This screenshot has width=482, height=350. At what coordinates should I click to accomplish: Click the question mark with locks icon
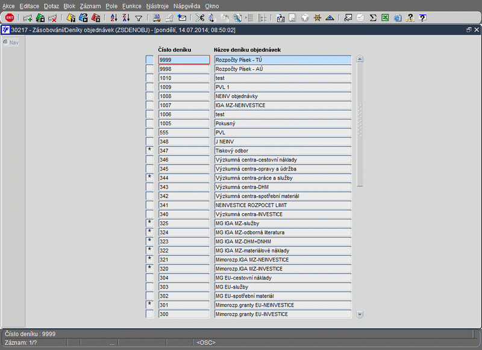pyautogui.click(x=410, y=18)
